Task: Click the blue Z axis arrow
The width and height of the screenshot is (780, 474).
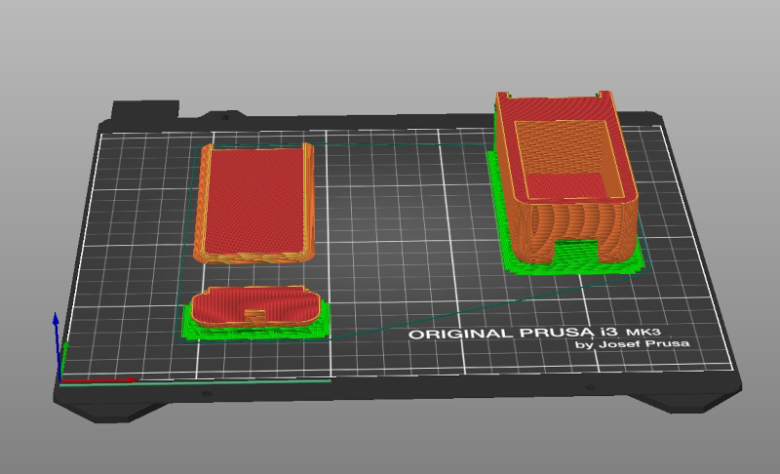Action: point(57,327)
